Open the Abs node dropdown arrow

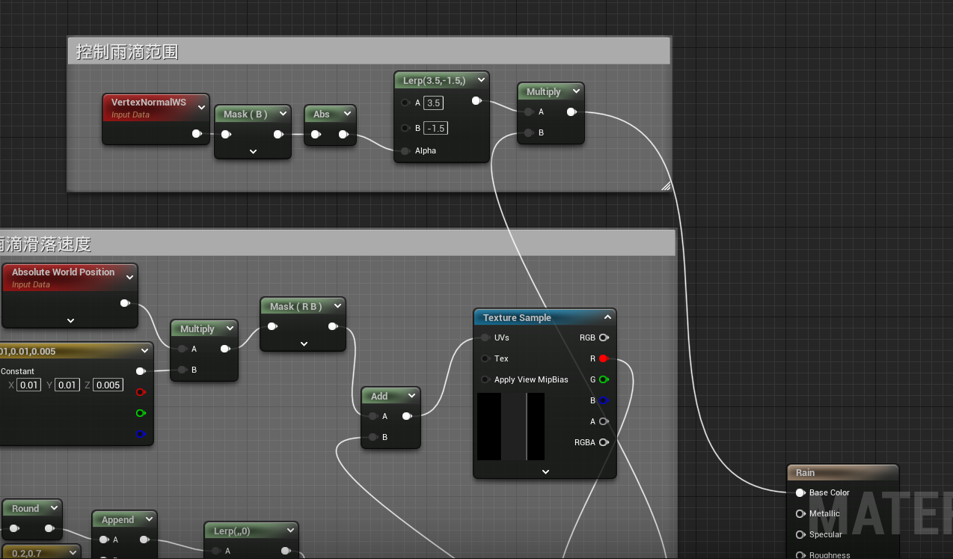pyautogui.click(x=347, y=114)
